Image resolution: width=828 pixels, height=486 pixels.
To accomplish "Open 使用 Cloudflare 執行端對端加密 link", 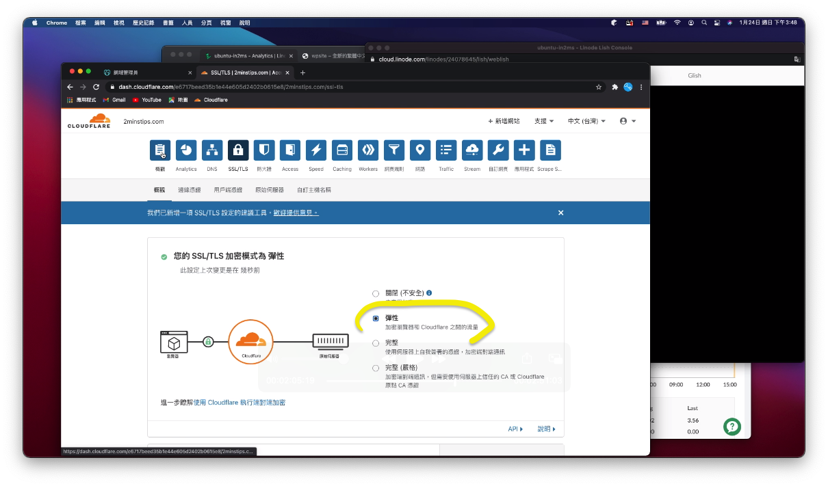I will click(x=239, y=403).
